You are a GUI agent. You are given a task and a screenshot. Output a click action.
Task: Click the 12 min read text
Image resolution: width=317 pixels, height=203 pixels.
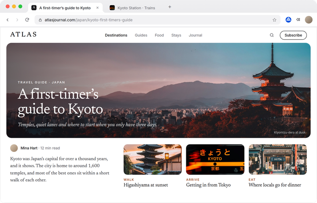click(50, 148)
